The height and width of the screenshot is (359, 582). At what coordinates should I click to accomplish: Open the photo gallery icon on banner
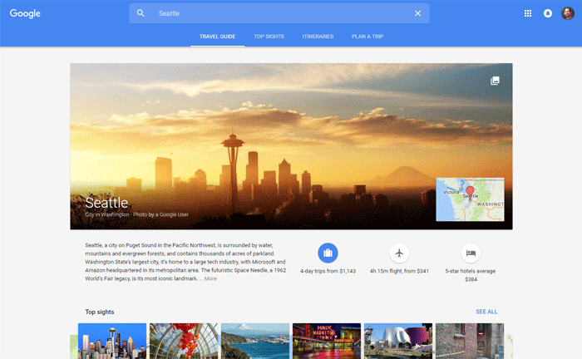click(x=495, y=81)
